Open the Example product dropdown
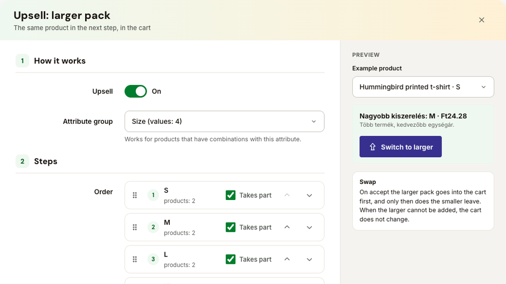This screenshot has width=506, height=284. pos(423,87)
